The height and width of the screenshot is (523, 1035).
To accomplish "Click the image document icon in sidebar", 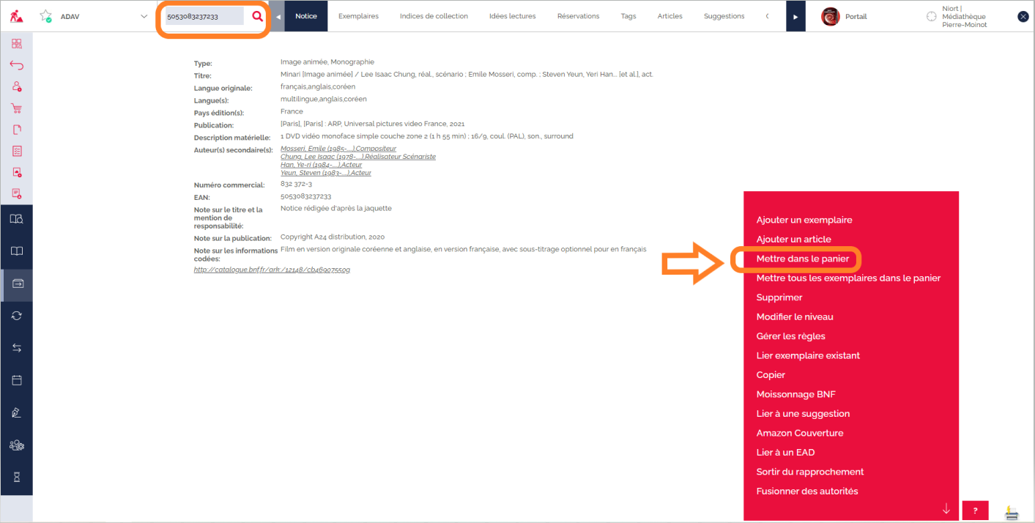I will coord(16,173).
